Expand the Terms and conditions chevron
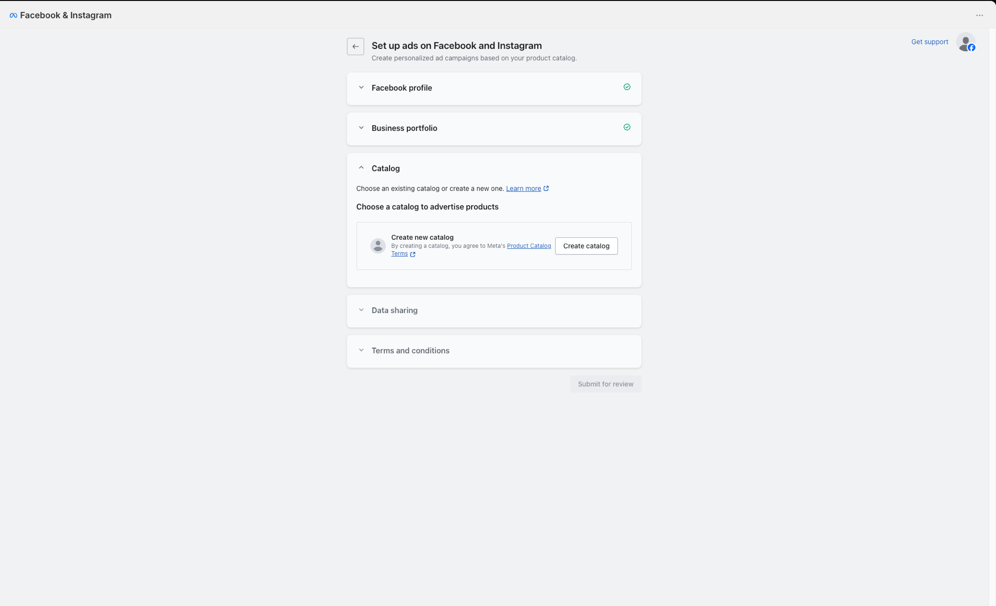 361,350
